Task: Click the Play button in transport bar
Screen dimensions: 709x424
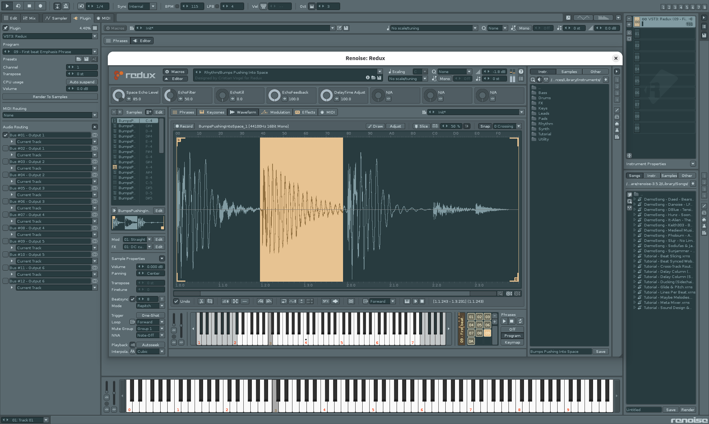Action: tap(7, 6)
